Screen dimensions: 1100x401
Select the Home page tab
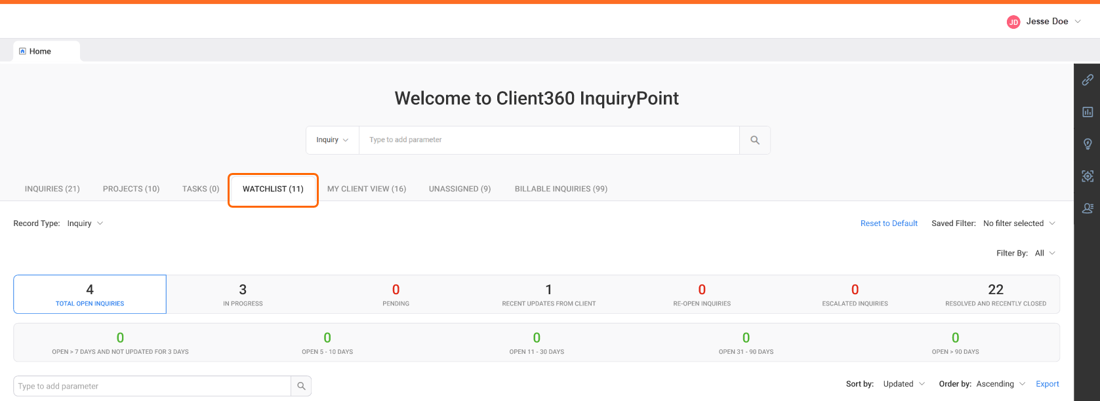pos(47,51)
